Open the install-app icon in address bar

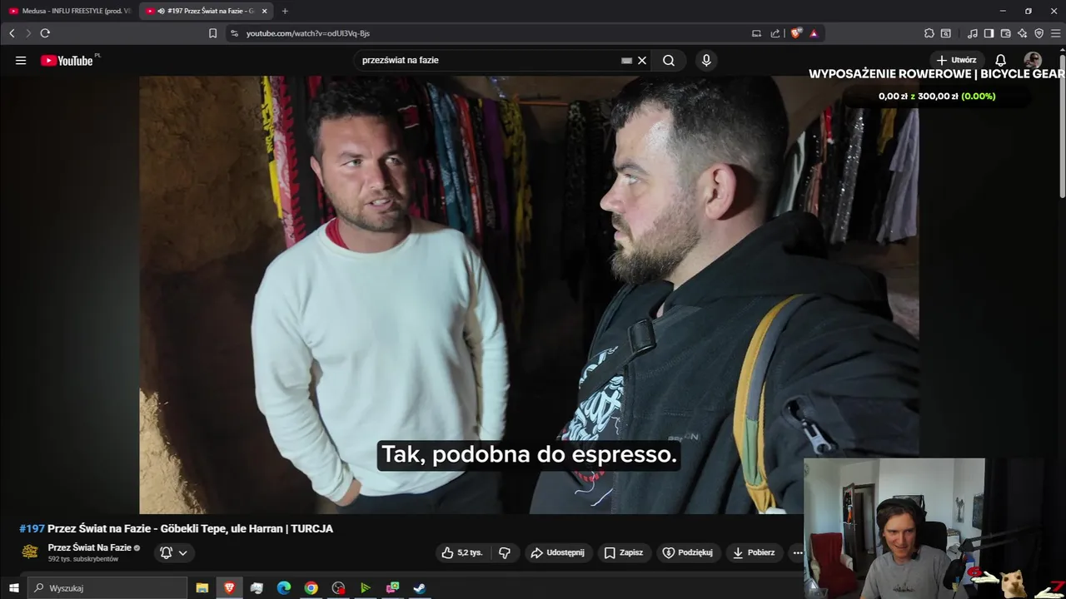click(x=756, y=33)
